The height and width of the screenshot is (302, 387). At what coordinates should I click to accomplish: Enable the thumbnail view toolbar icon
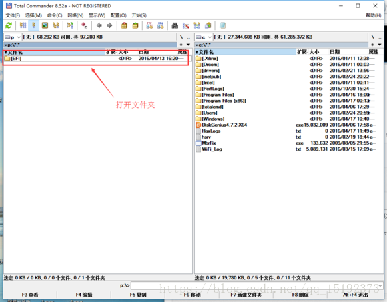point(45,25)
